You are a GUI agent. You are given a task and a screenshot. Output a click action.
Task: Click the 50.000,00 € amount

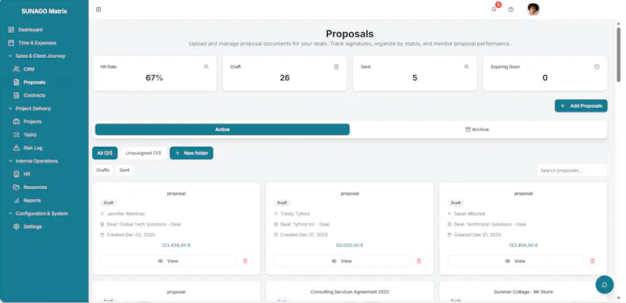[350, 245]
